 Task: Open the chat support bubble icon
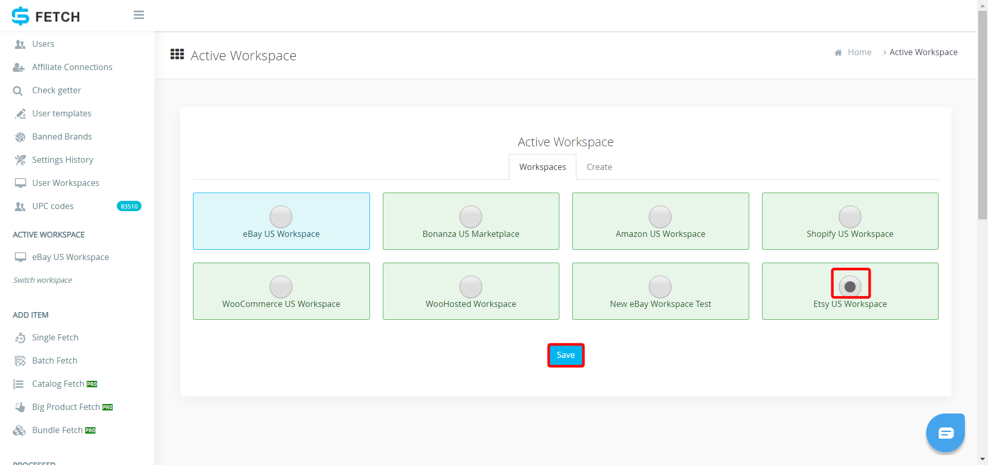946,433
